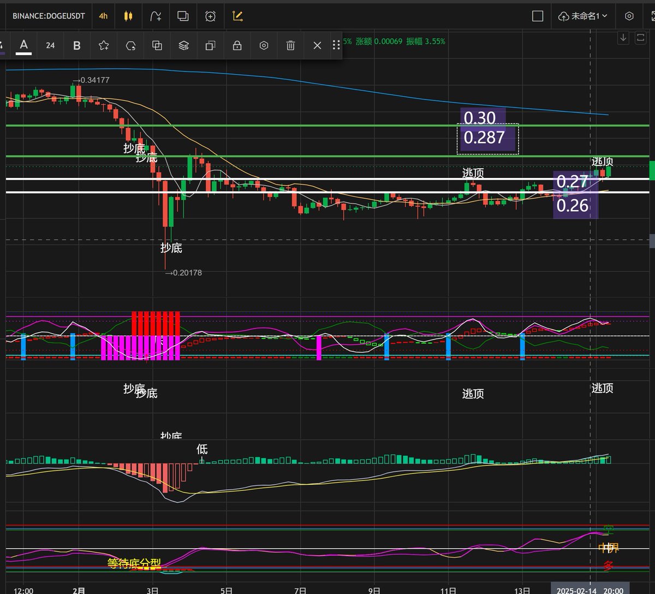This screenshot has height=594, width=655.
Task: Open the layers visual order menu
Action: coord(184,45)
